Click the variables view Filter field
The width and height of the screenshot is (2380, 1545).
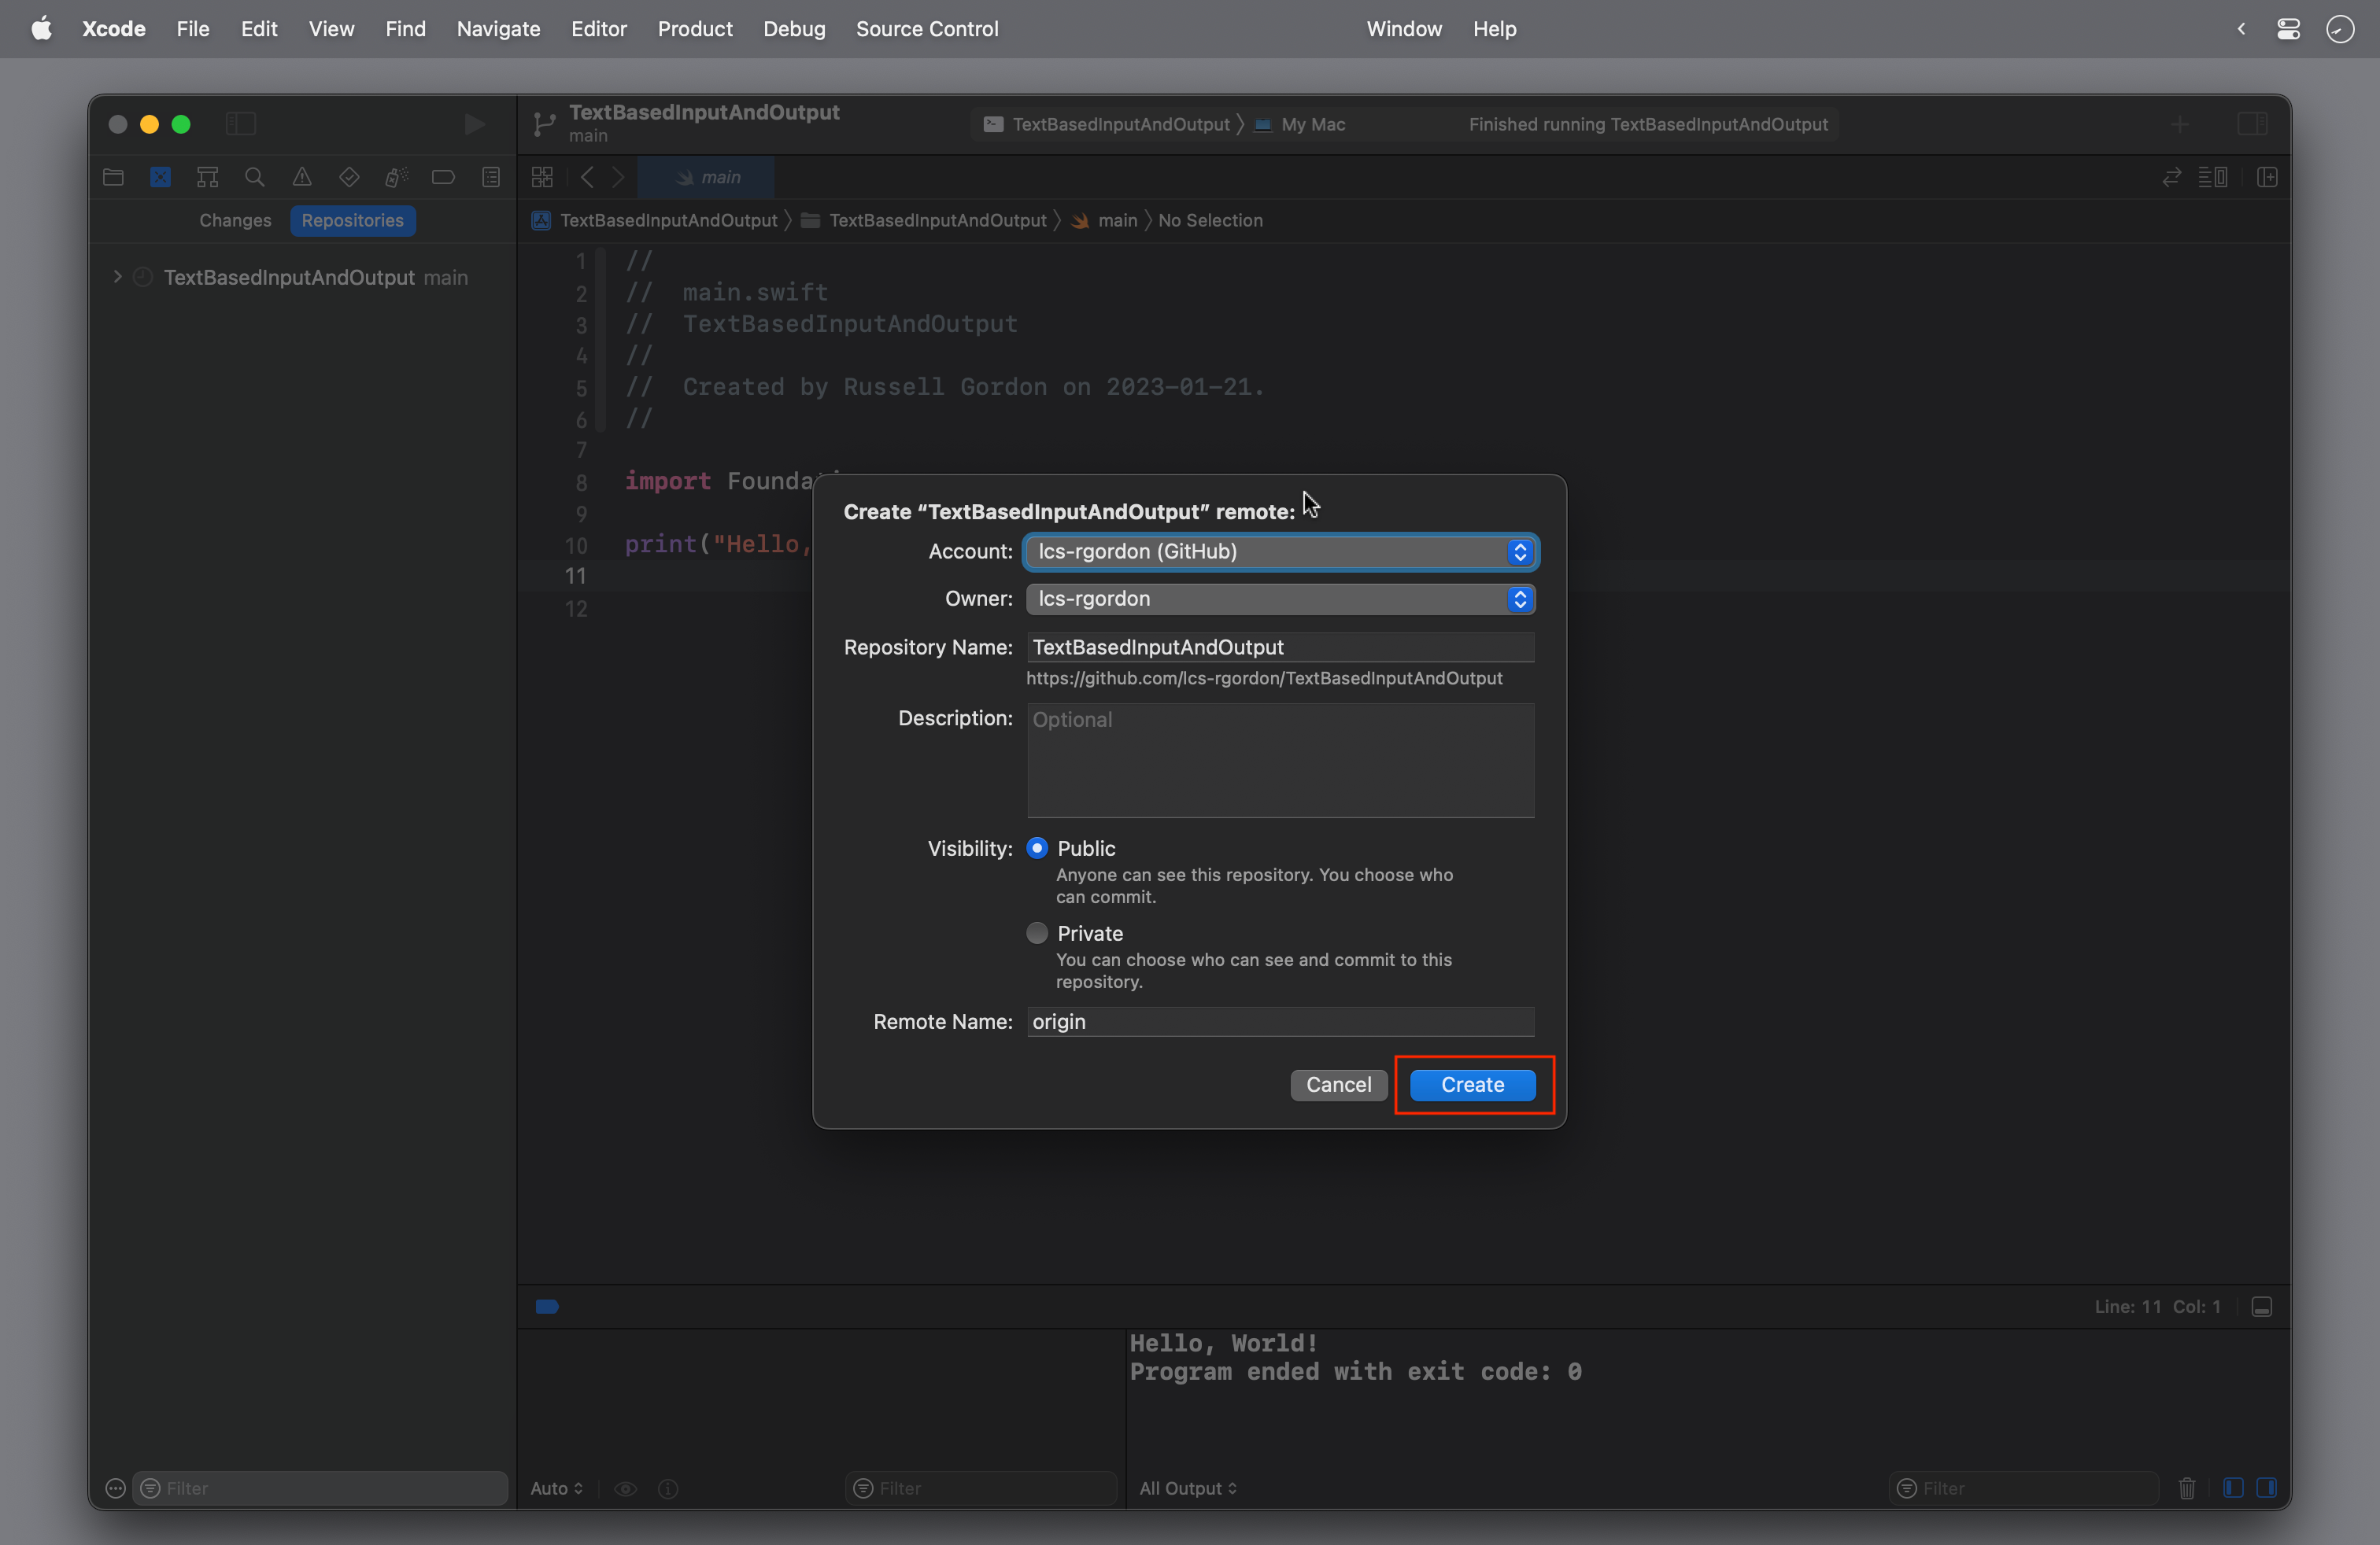(980, 1489)
